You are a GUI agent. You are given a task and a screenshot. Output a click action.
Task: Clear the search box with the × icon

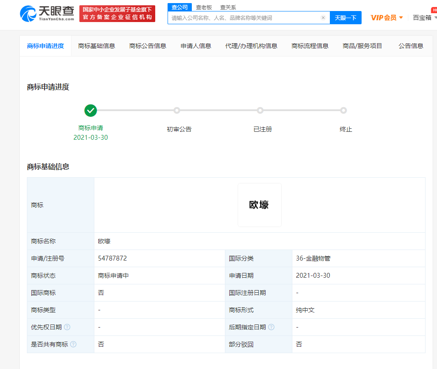tap(323, 17)
